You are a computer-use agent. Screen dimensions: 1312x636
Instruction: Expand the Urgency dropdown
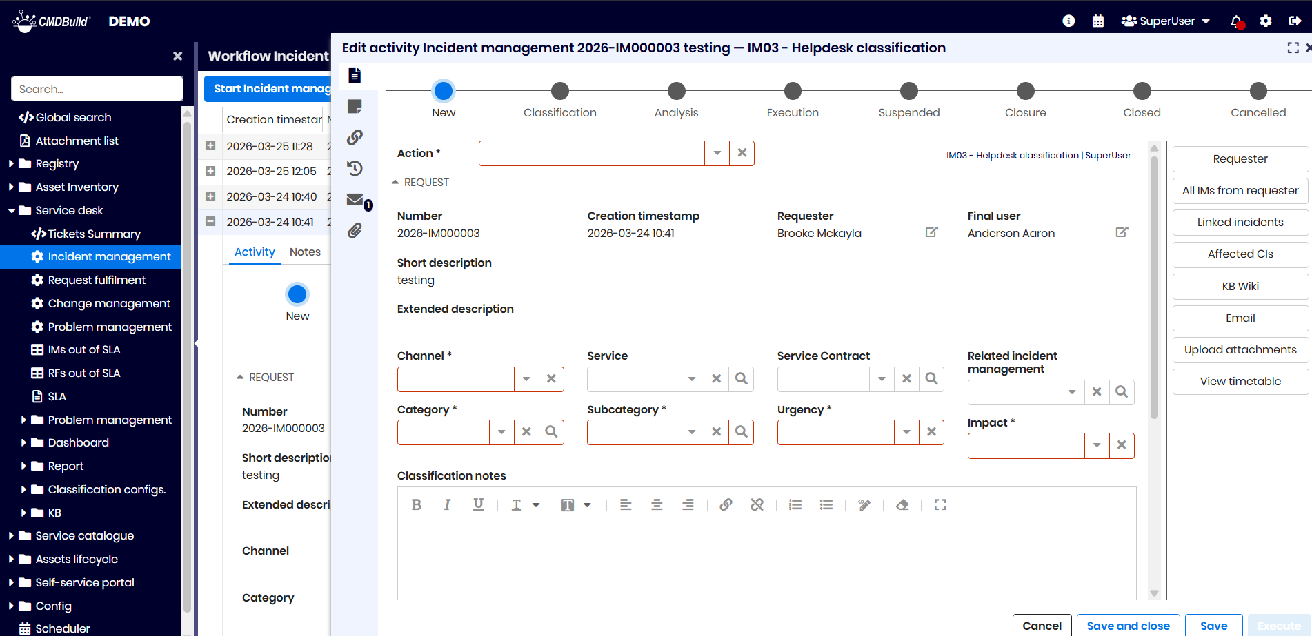[x=906, y=432]
